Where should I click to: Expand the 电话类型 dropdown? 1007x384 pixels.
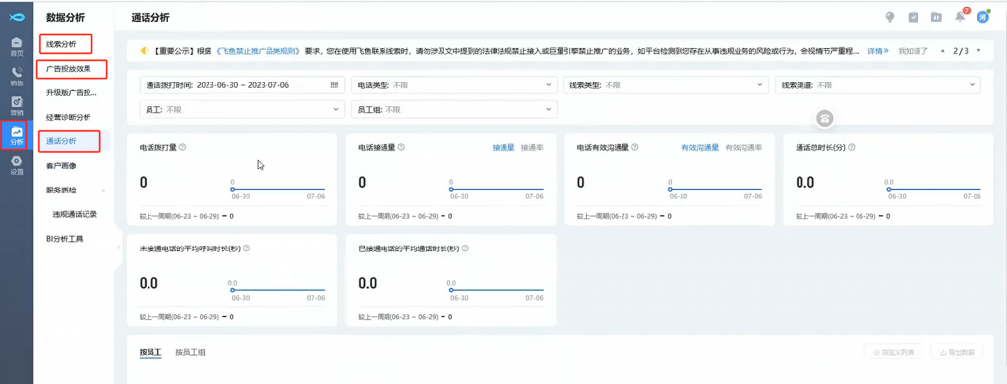click(x=454, y=84)
